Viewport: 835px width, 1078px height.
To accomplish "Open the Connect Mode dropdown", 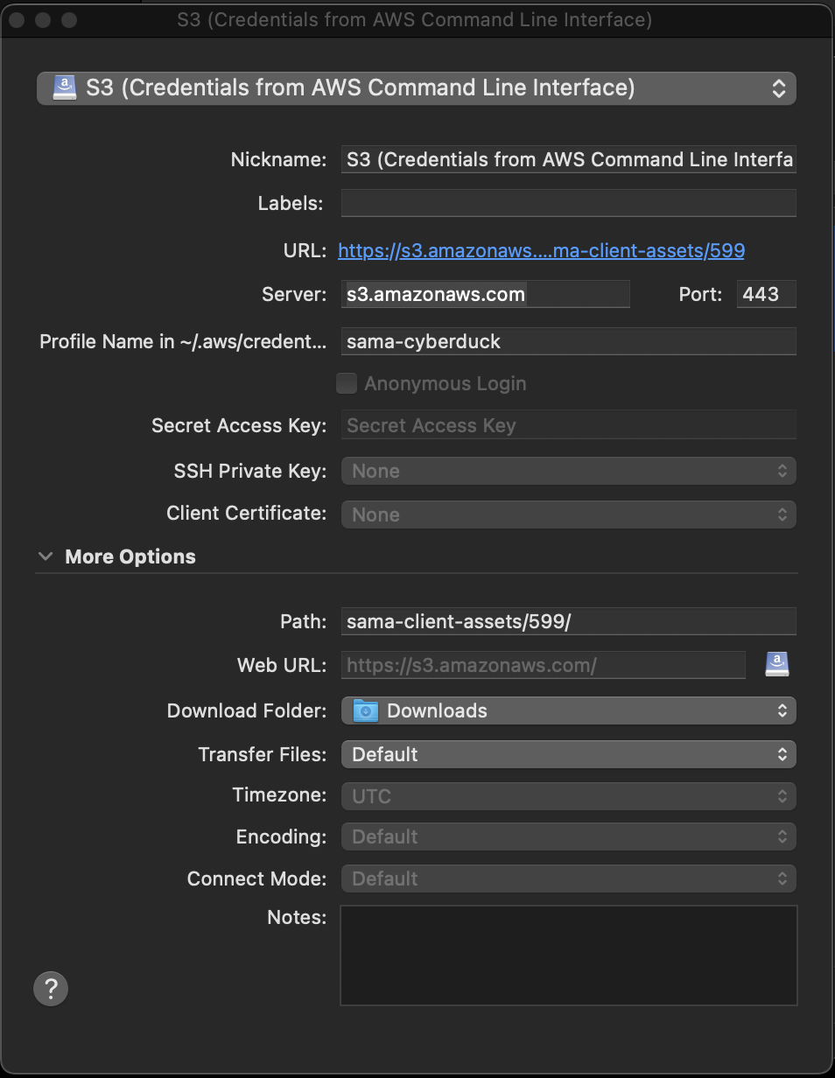I will pyautogui.click(x=568, y=878).
